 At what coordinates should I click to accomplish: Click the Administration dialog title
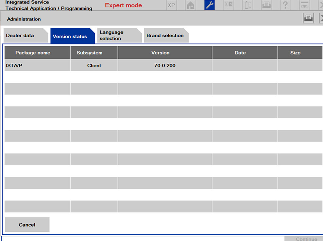24,19
